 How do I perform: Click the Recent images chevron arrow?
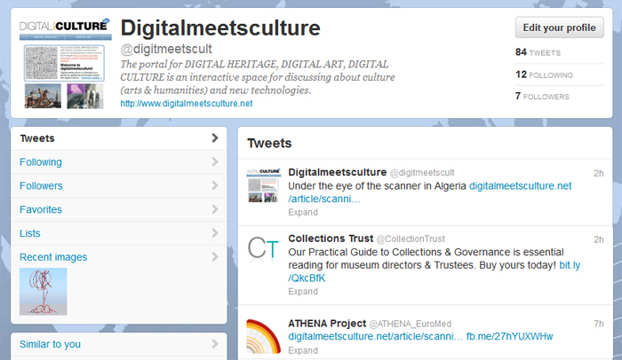(x=214, y=257)
